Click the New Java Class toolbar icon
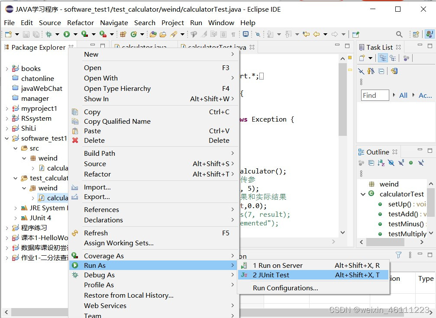The height and width of the screenshot is (318, 436). pyautogui.click(x=134, y=34)
